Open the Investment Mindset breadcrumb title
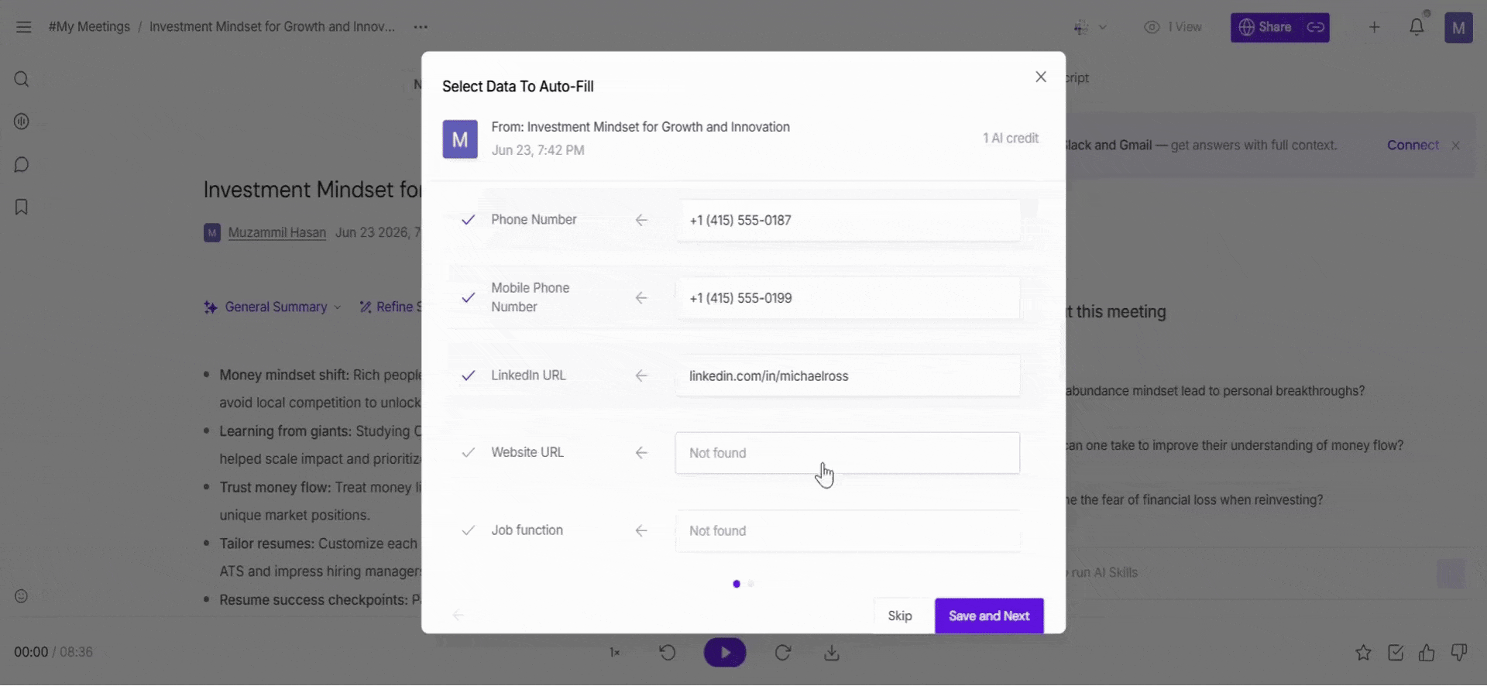This screenshot has width=1487, height=686. coord(272,27)
